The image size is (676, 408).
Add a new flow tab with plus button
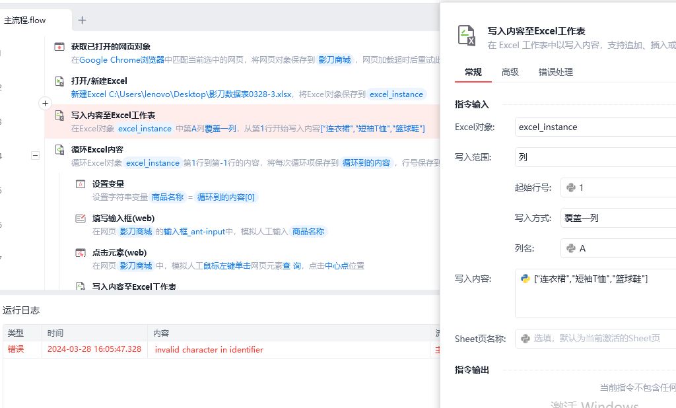coord(82,20)
